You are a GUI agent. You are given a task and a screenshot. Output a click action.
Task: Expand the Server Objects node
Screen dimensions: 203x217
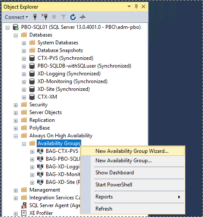coord(16,113)
